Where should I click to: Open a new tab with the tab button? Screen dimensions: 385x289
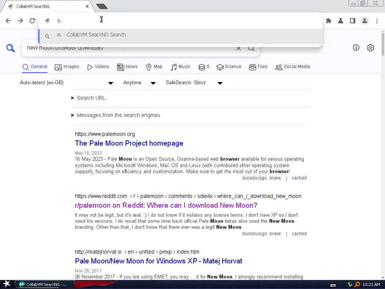point(102,6)
